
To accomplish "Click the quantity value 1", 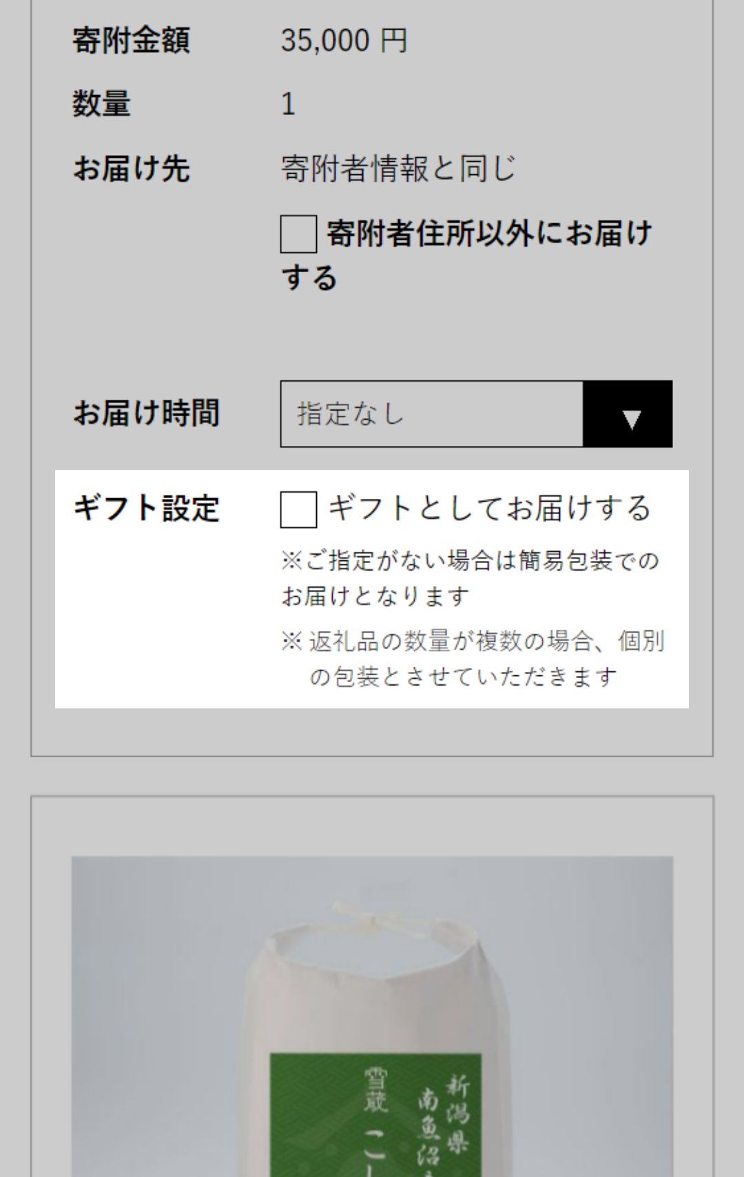I will pos(288,104).
